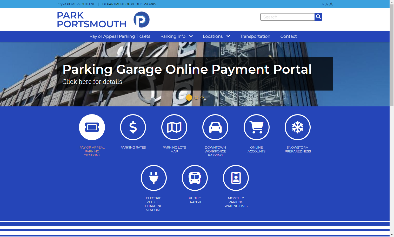Click Electric Vehicle Charging Stations label
Image resolution: width=394 pixels, height=237 pixels.
click(x=154, y=204)
